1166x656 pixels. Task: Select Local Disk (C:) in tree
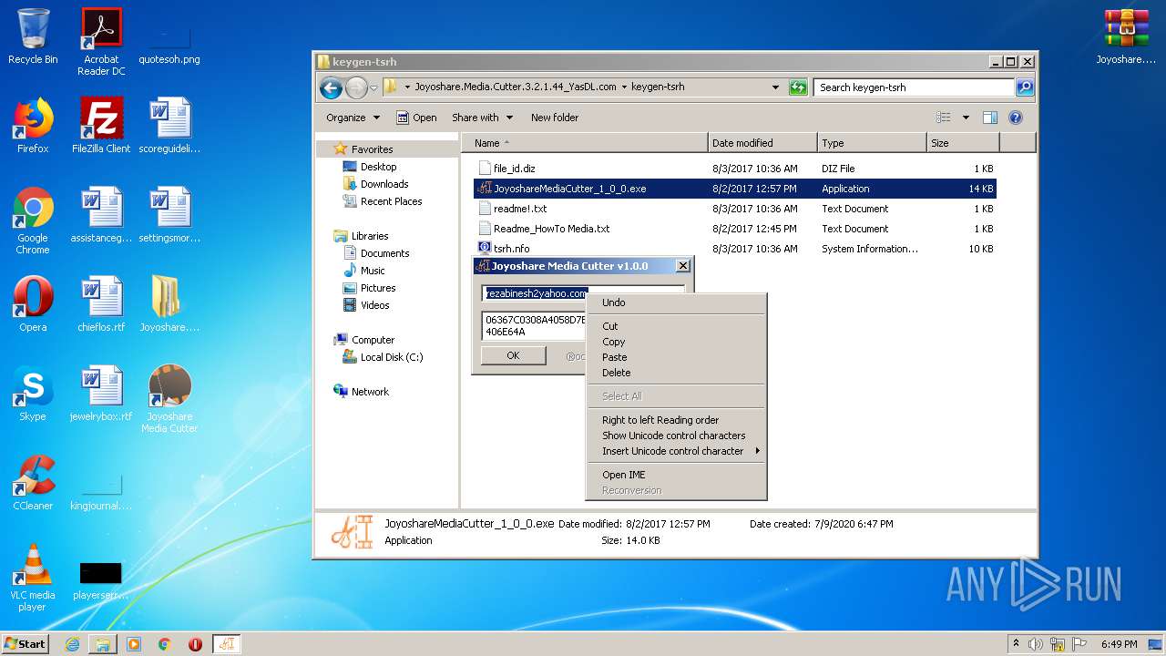(x=391, y=357)
